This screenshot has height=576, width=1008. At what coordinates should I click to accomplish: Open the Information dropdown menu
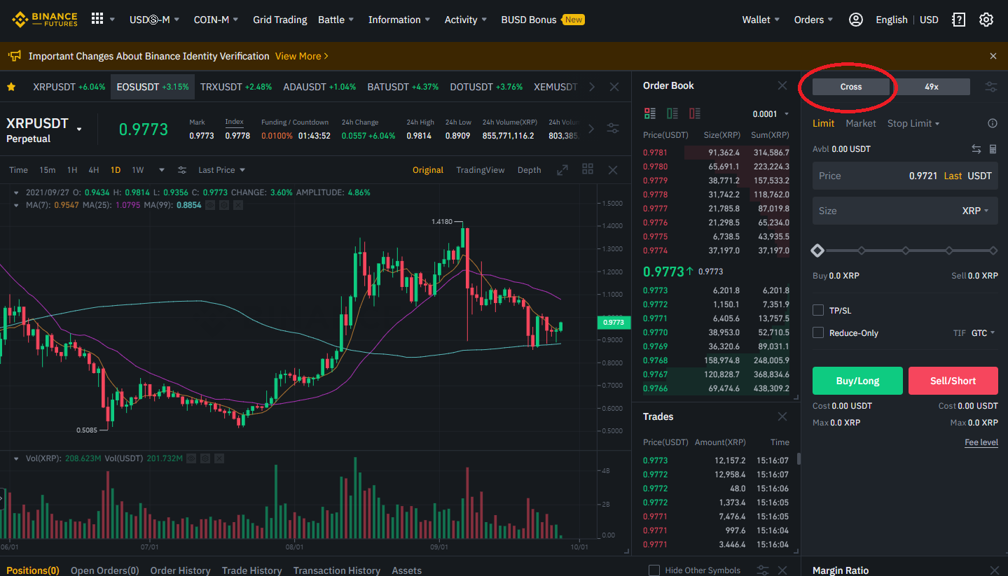(399, 20)
